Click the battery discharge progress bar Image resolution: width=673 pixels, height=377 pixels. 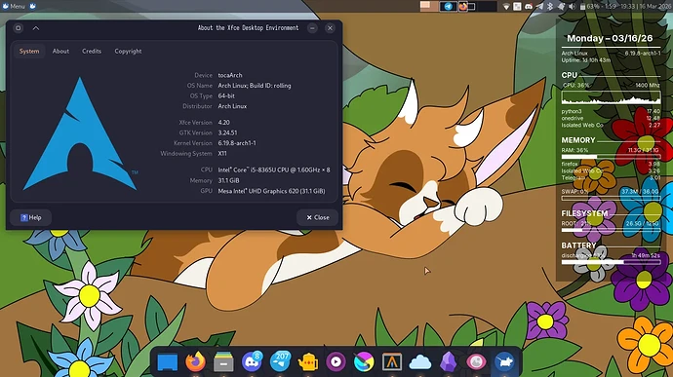point(611,262)
